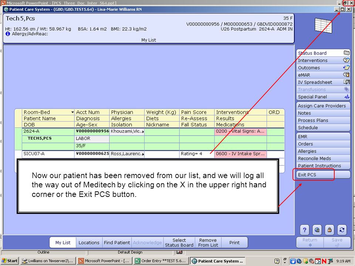
Task: Open Assign Care Providers
Action: coord(323,106)
